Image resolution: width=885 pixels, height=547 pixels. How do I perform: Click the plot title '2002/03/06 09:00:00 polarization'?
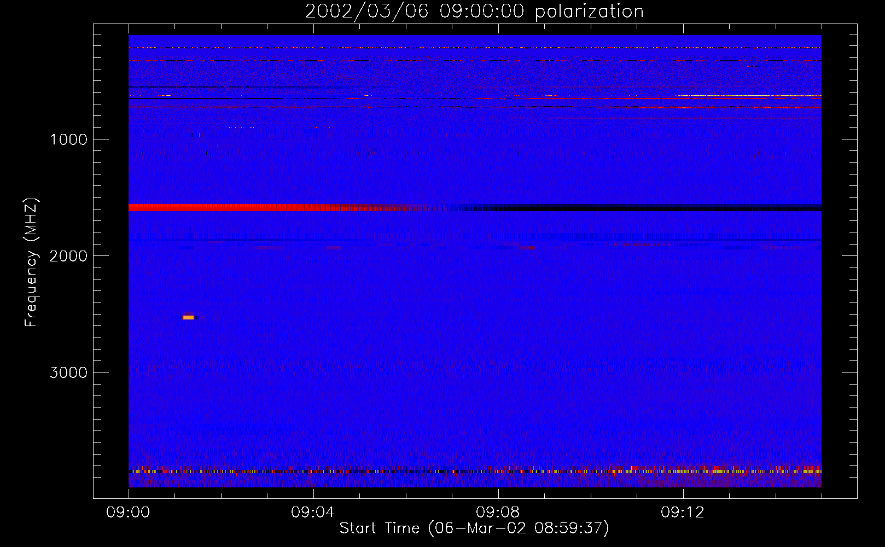(474, 11)
